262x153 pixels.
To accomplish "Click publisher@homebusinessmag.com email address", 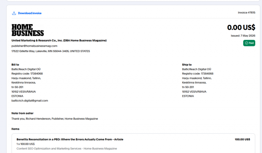I will click(x=34, y=46).
